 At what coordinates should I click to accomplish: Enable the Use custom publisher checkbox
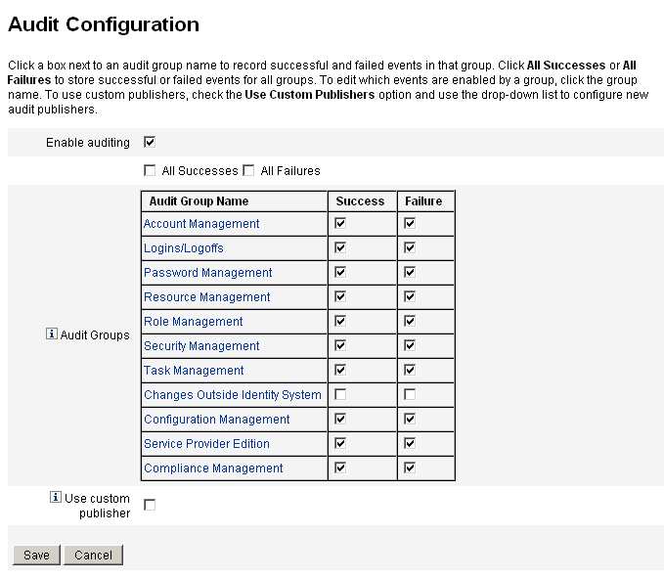(x=150, y=505)
